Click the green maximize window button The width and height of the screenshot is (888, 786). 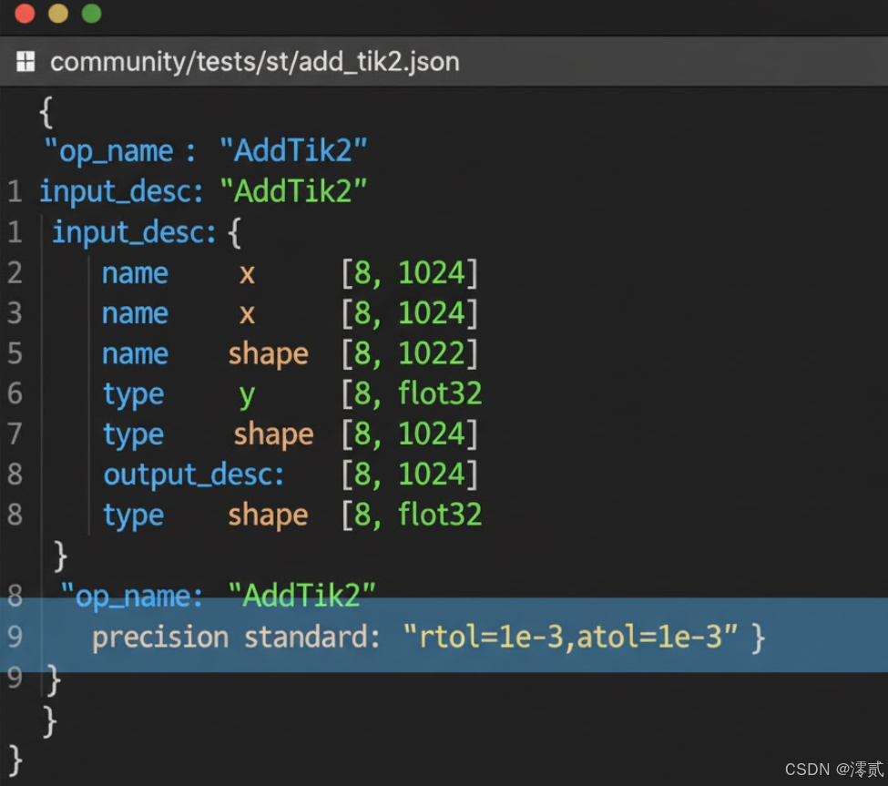92,13
